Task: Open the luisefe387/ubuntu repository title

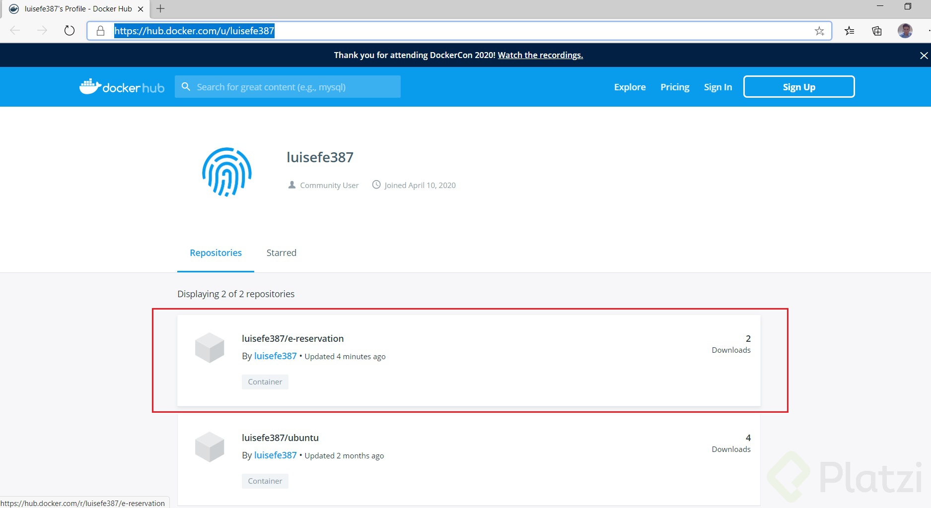Action: click(x=280, y=438)
